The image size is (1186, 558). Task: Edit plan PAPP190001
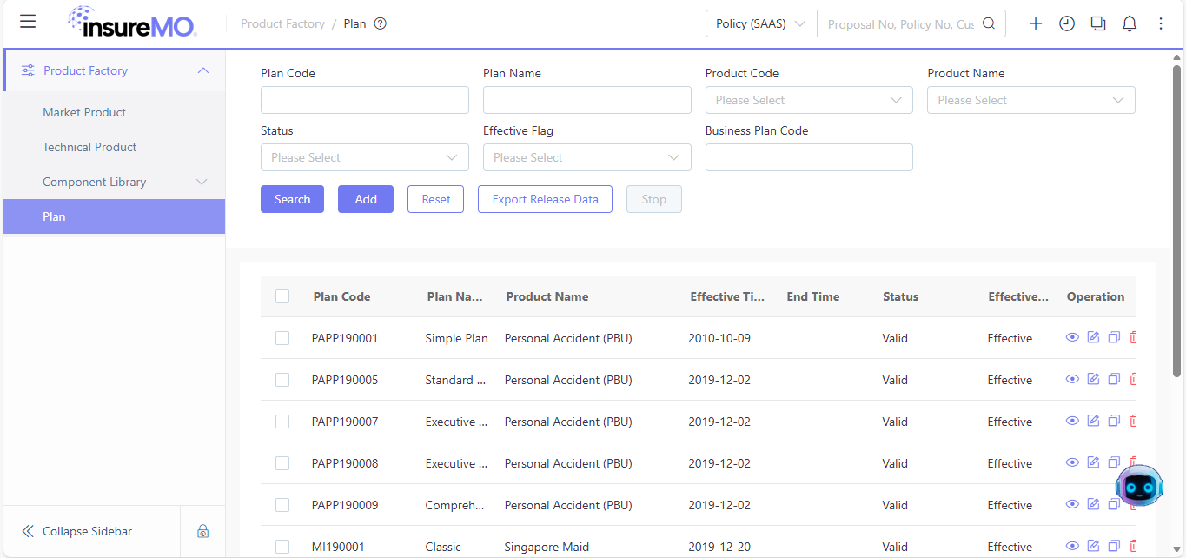[1093, 337]
